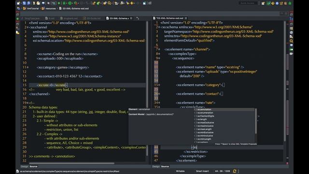Click the Save All icon in the toolbar
The height and width of the screenshot is (174, 309).
(28, 3)
